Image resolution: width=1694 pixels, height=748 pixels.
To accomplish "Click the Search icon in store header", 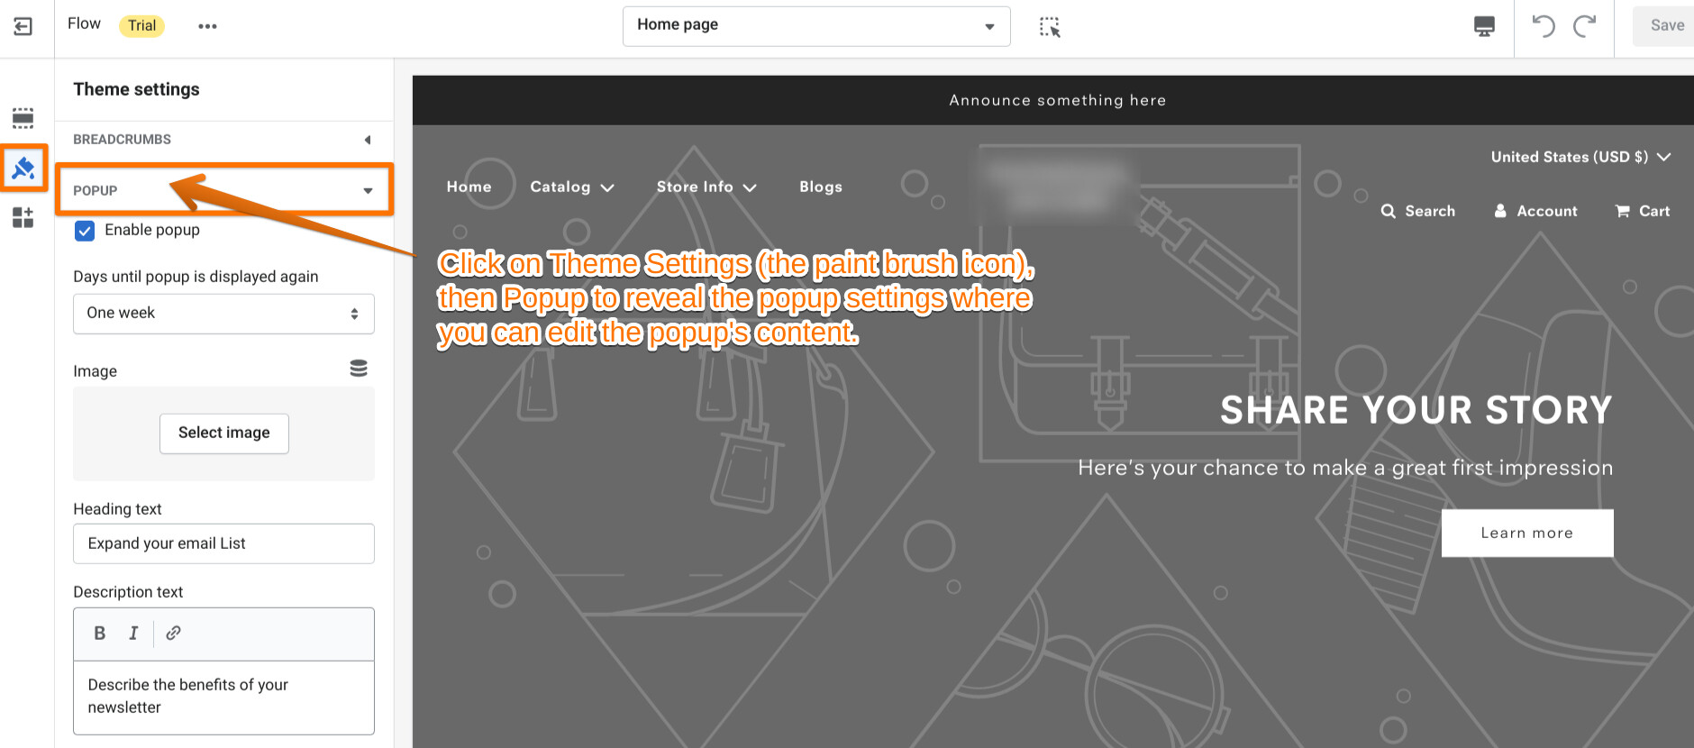I will [x=1389, y=211].
